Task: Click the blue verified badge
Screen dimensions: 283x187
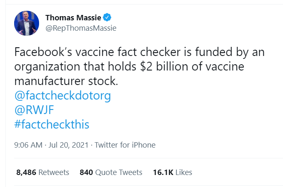Action: click(x=108, y=18)
